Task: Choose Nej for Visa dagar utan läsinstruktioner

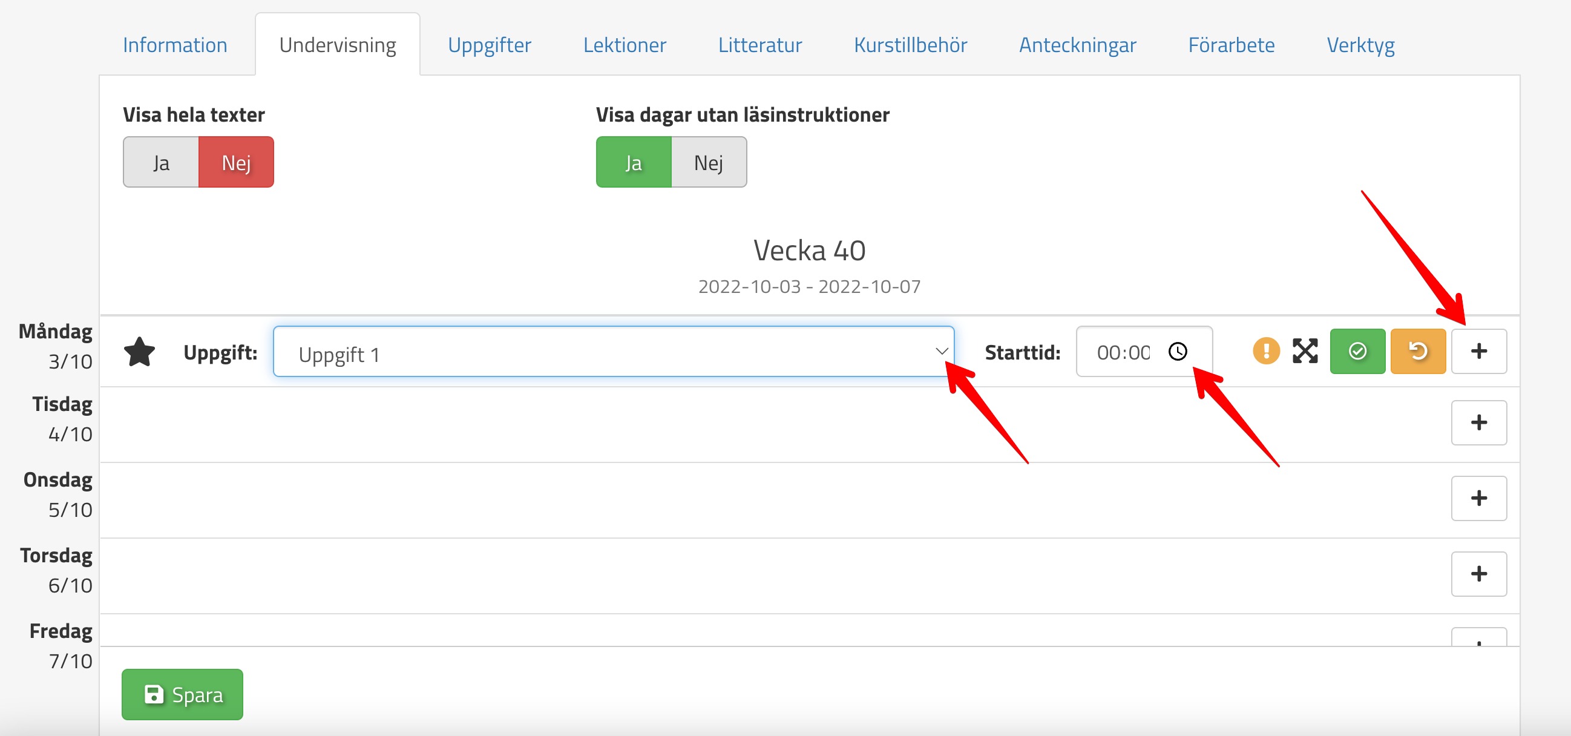Action: click(x=709, y=162)
